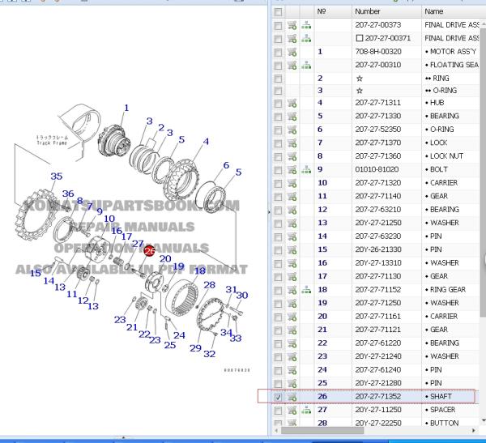Select the O-RING row 3 name
The height and width of the screenshot is (443, 486).
pos(445,91)
